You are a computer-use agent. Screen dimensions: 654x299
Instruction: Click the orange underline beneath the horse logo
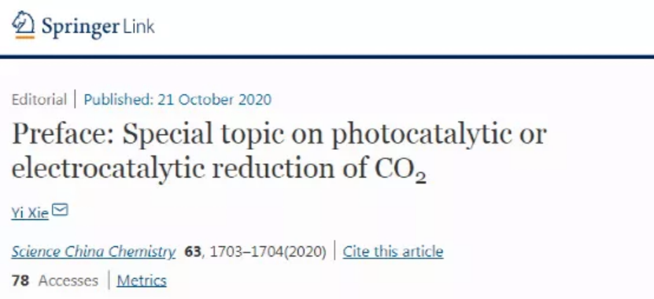coord(25,38)
